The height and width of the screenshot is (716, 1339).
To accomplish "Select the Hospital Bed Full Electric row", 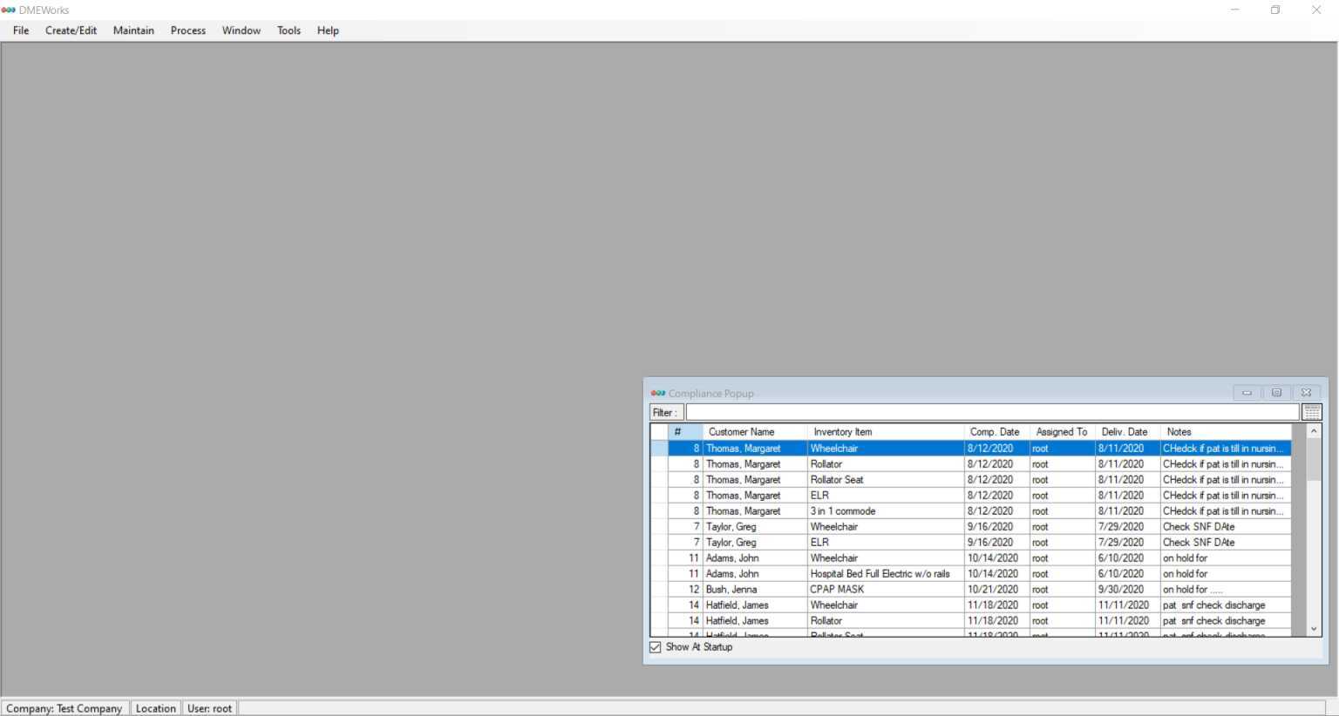I will [880, 574].
